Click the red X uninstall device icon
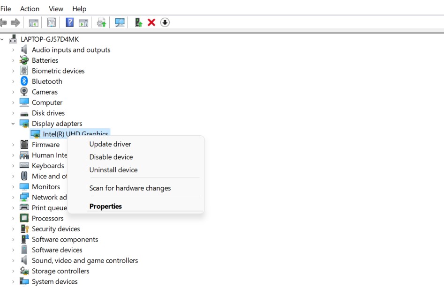This screenshot has height=287, width=444. click(151, 22)
